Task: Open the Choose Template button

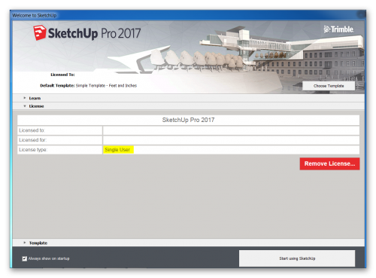Action: (x=329, y=86)
